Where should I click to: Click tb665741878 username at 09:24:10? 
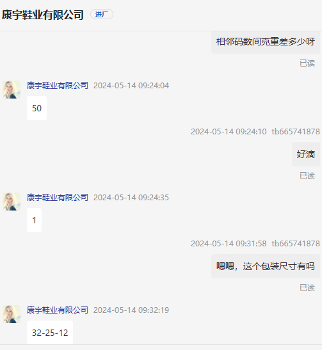pos(296,132)
